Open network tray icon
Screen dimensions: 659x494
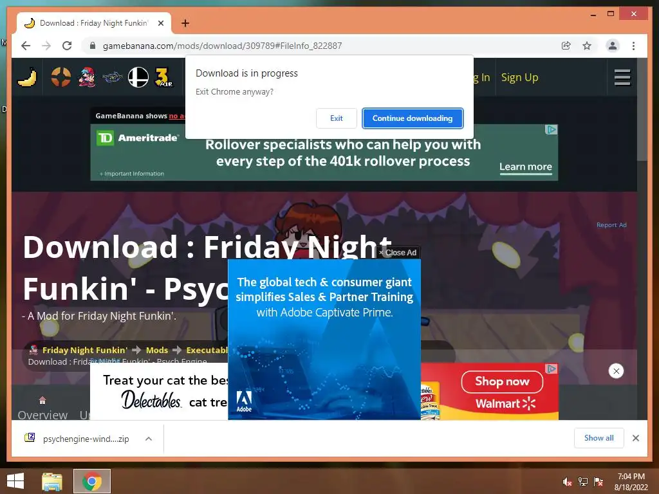[583, 482]
